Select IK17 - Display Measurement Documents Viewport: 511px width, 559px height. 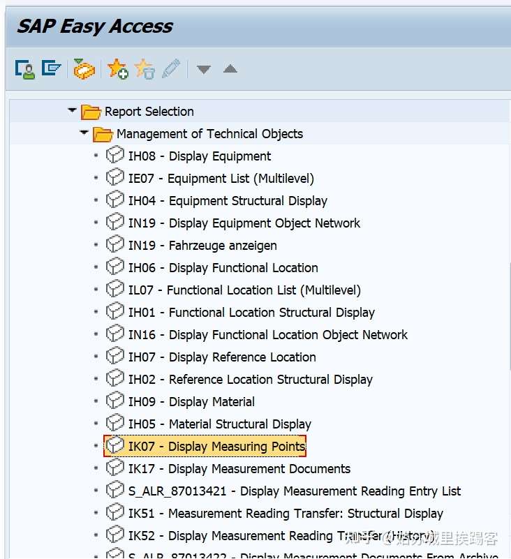pyautogui.click(x=239, y=469)
